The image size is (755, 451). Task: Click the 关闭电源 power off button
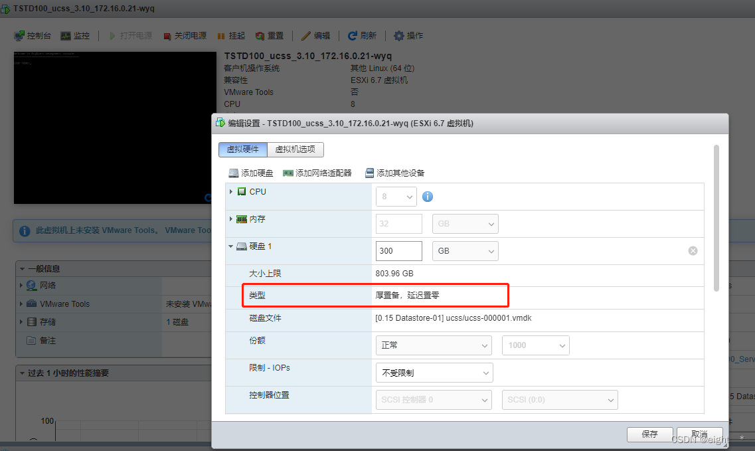click(185, 36)
